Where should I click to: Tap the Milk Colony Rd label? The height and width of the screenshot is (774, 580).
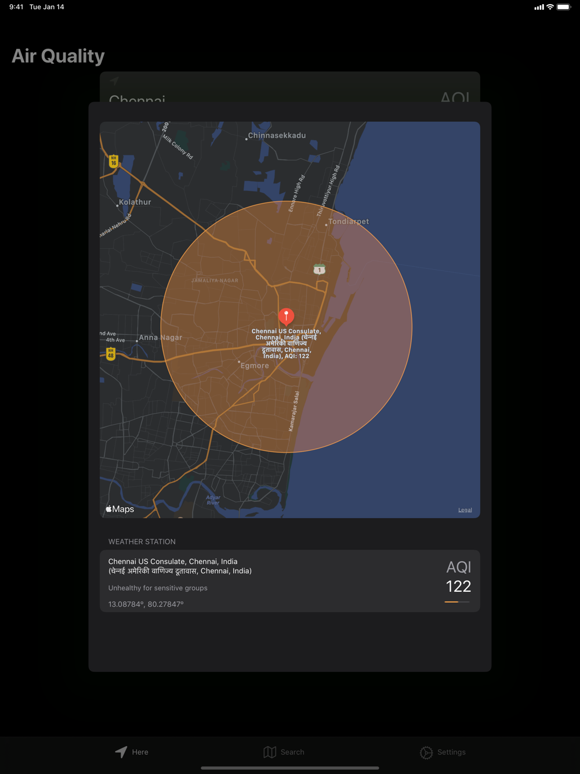[177, 147]
